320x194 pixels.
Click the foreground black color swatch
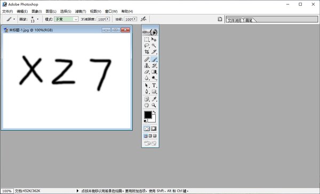[148, 115]
